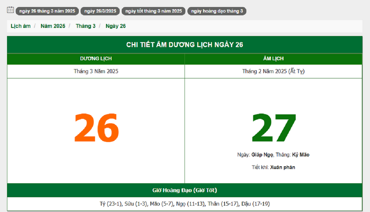Viewport: 370px width, 212px height.
Task: Select the "Ngày 26" breadcrumb item
Action: click(116, 26)
